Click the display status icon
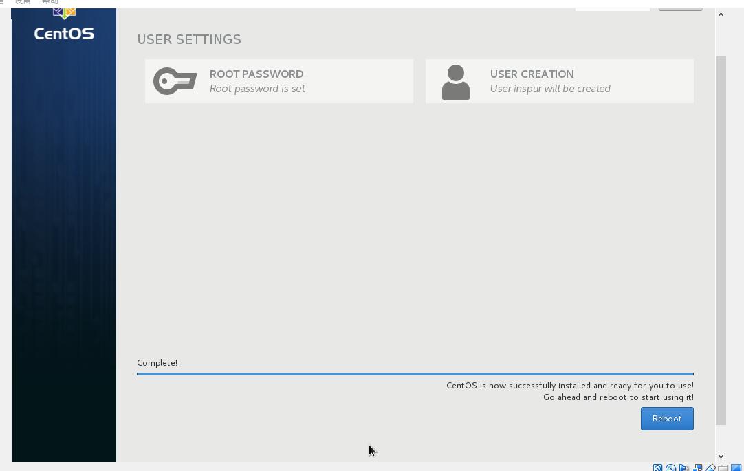The image size is (744, 471). click(x=736, y=468)
